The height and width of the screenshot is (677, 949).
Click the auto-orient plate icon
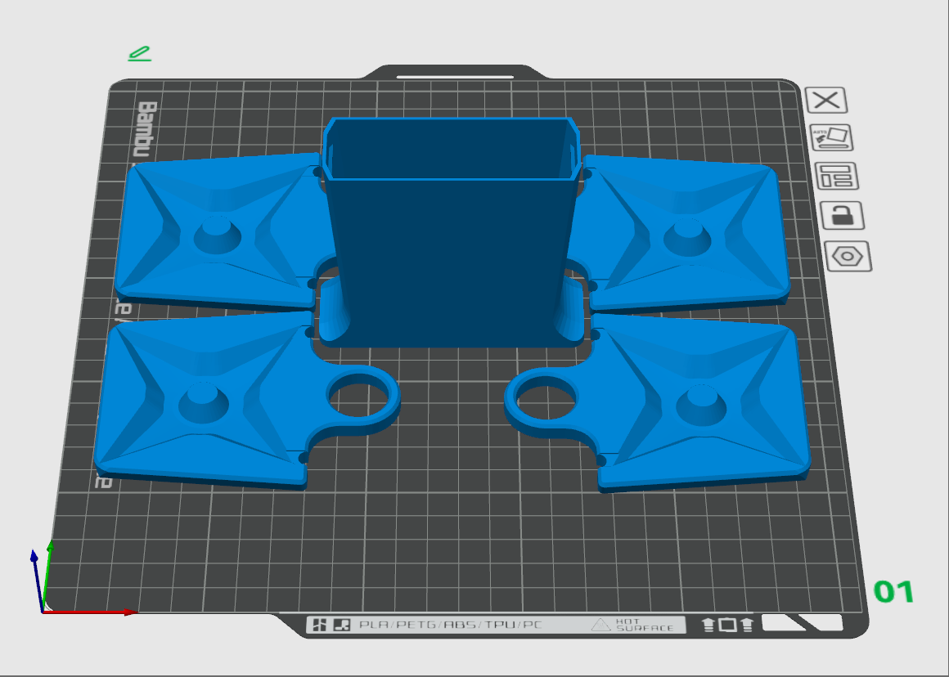pos(832,138)
